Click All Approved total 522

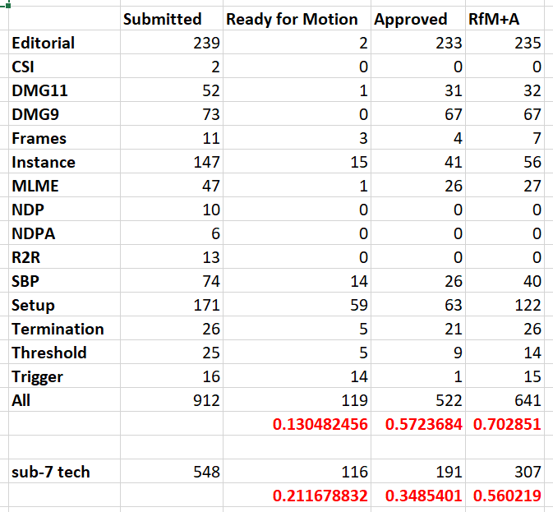tap(418, 399)
